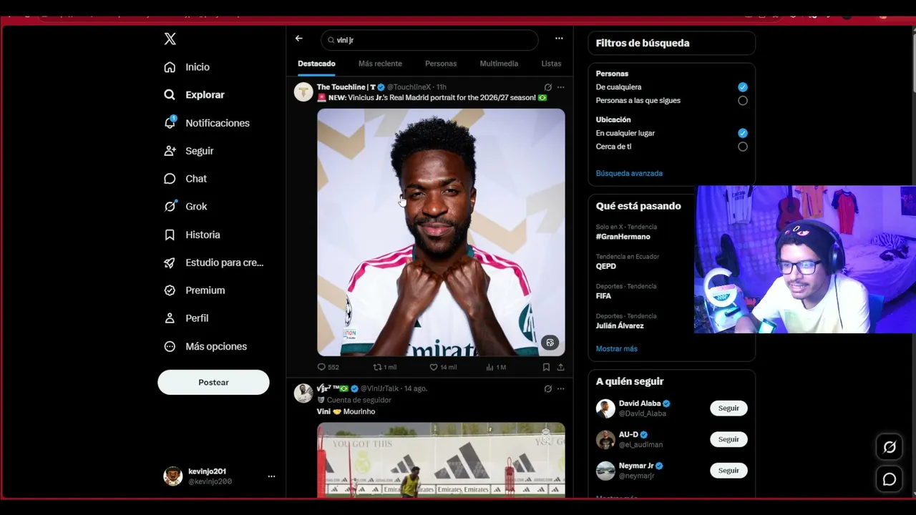This screenshot has height=515, width=916.
Task: Open more menu on The Touchline post
Action: click(x=560, y=87)
